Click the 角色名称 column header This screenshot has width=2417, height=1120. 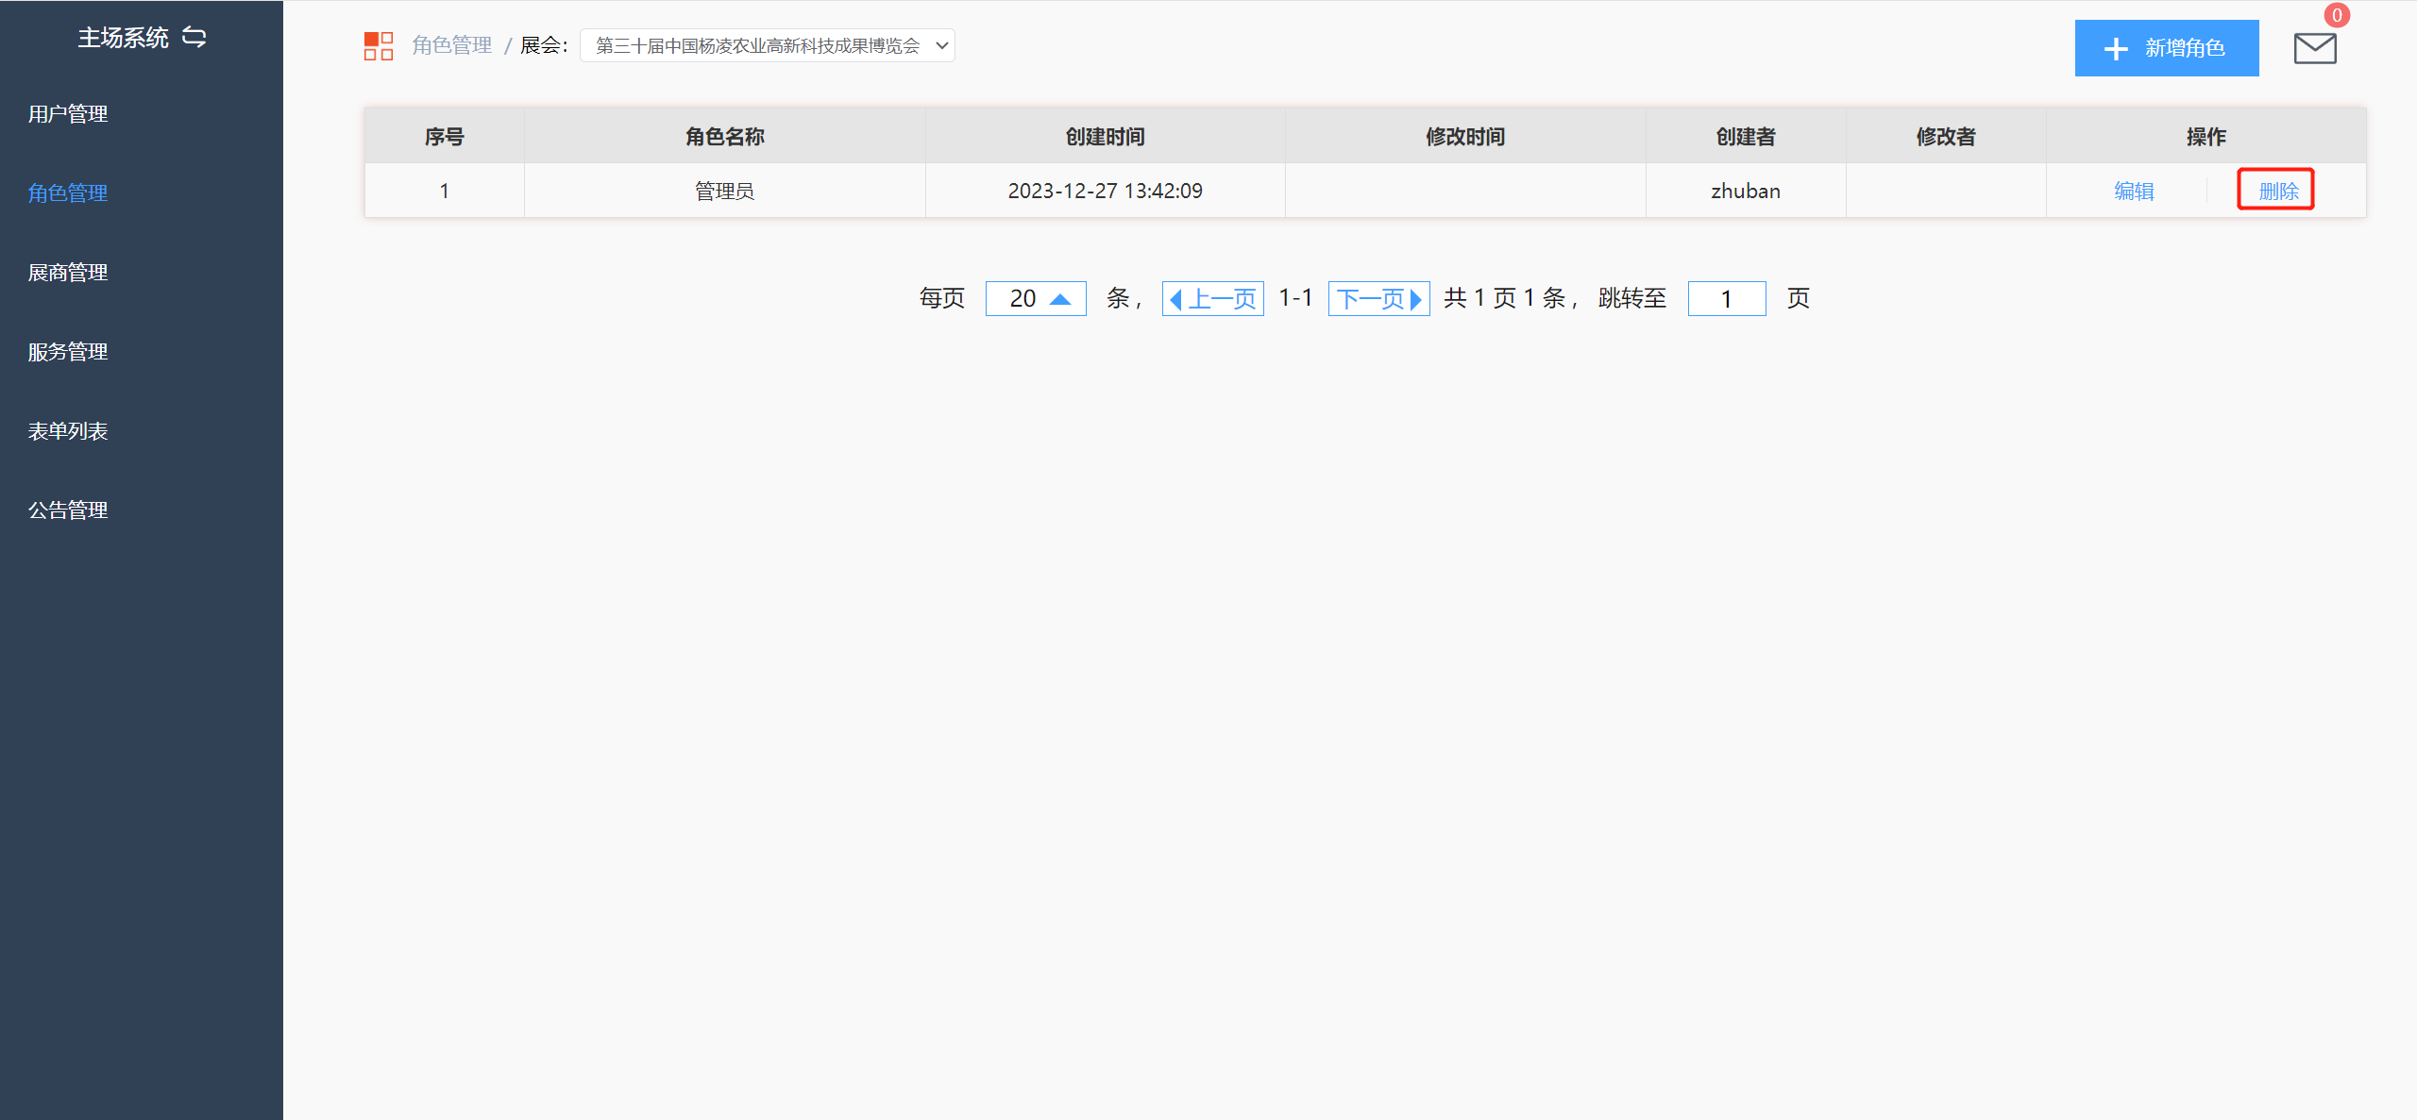click(x=725, y=137)
